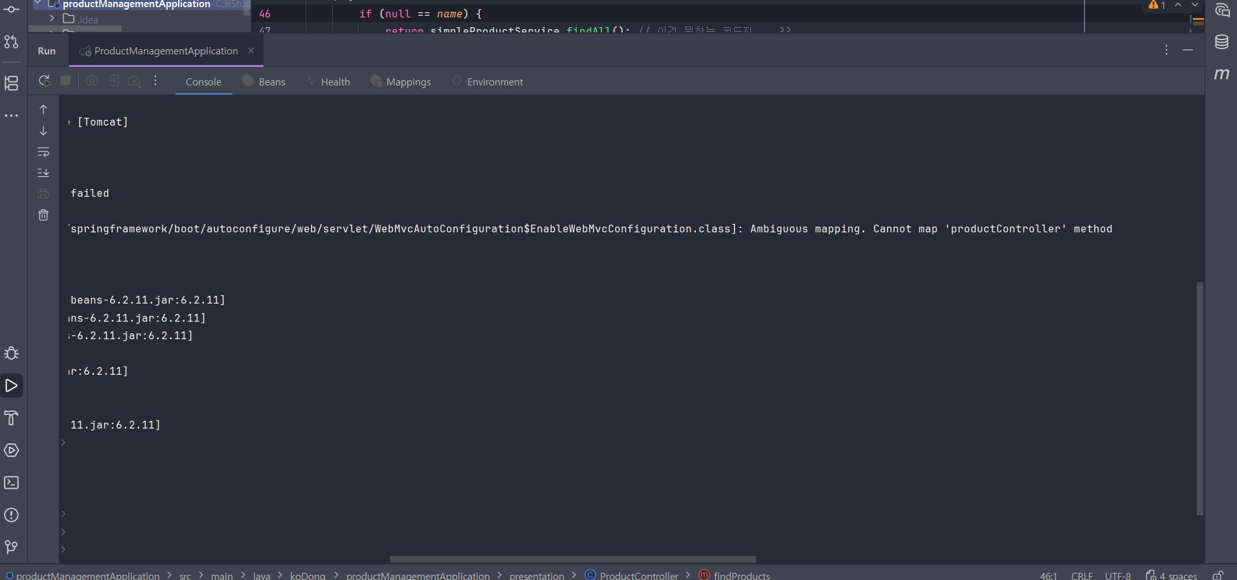The width and height of the screenshot is (1237, 580).
Task: Open the Problems tool window
Action: (12, 515)
